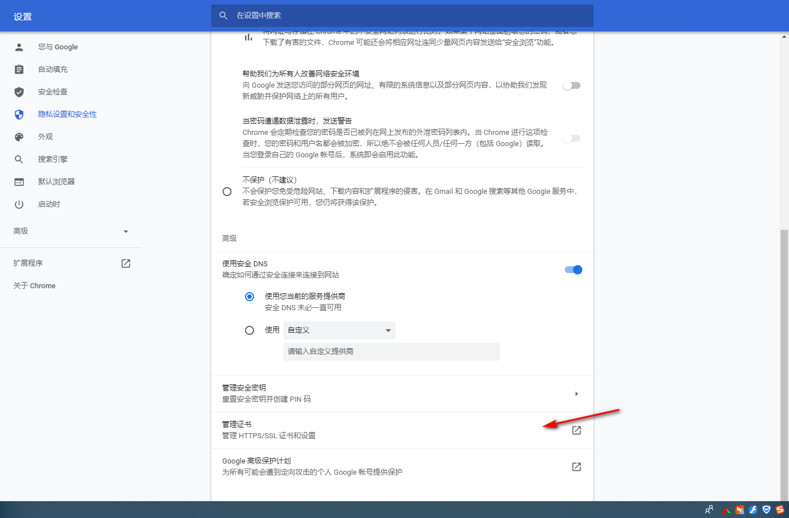
Task: Open 安全检查 via its shield icon
Action: 19,92
